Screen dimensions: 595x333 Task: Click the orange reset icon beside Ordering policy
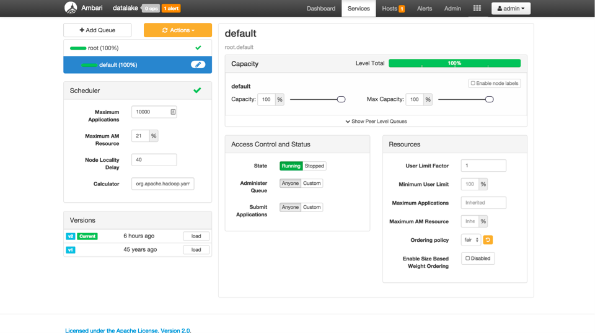488,240
